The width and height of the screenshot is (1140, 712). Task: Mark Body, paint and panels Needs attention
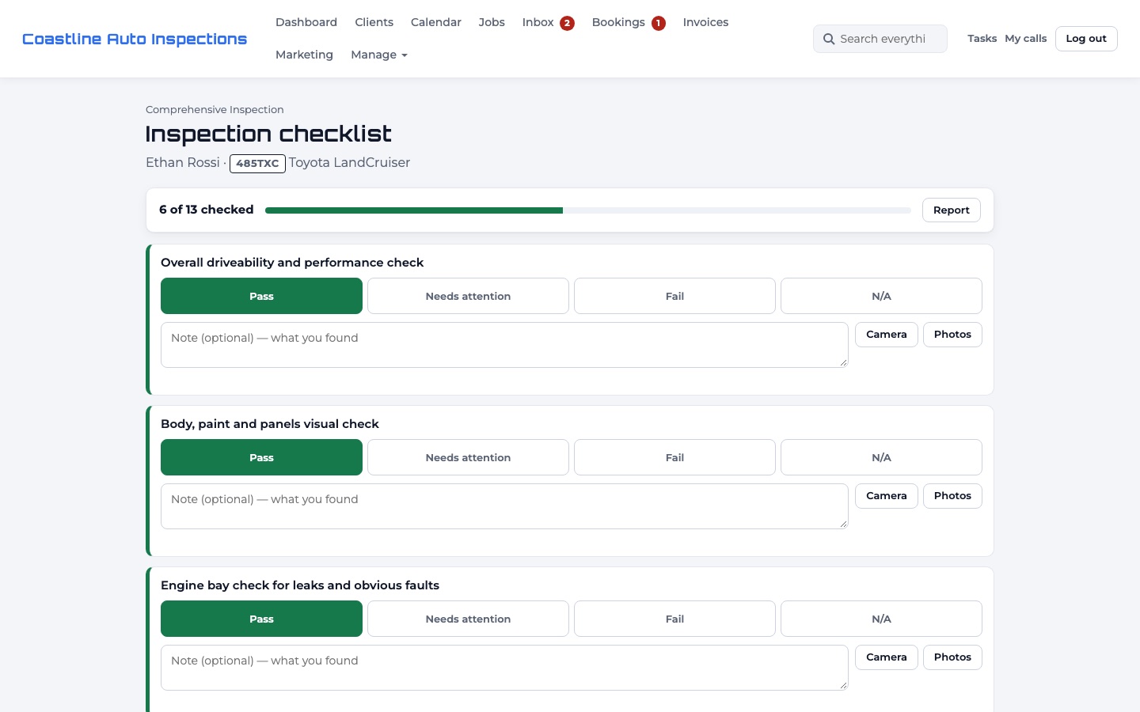(x=468, y=457)
